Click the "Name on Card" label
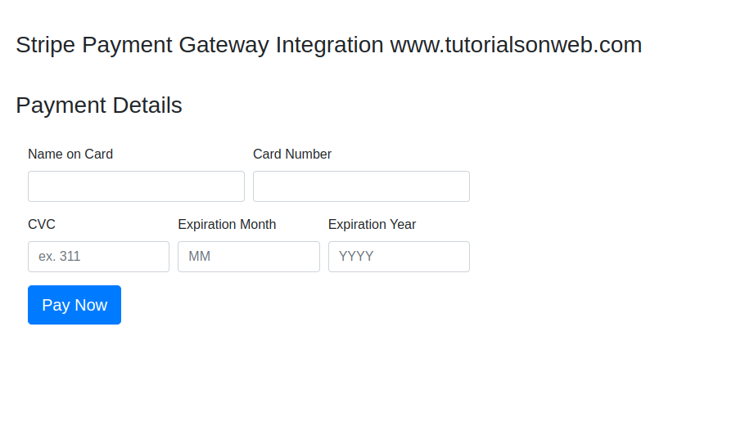736x421 pixels. coord(70,154)
